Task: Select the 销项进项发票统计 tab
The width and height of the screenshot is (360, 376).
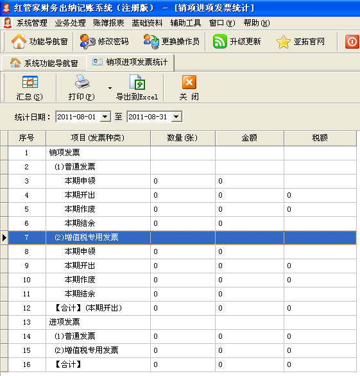Action: click(130, 62)
